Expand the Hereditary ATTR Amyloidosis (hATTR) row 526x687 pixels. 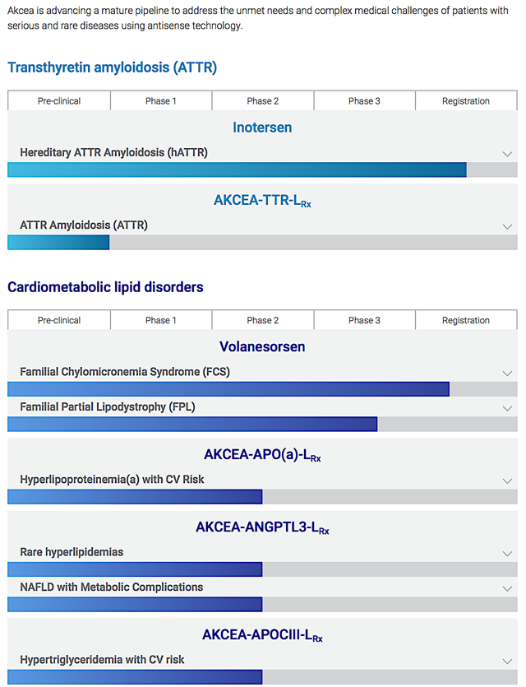[508, 154]
